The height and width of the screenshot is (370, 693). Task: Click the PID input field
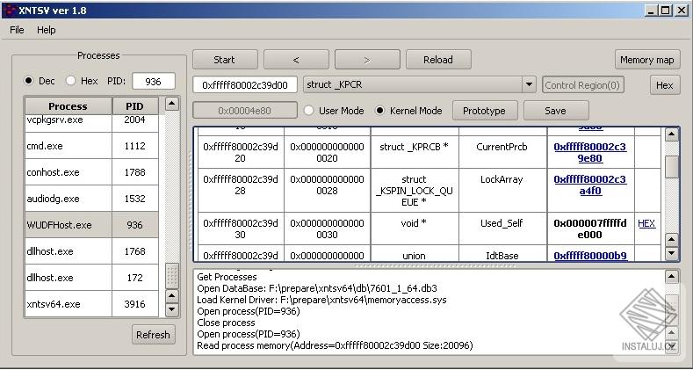pos(153,82)
